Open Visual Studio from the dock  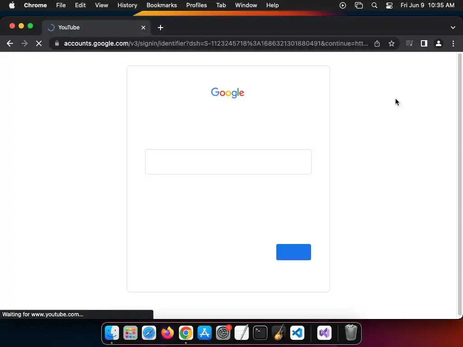point(324,333)
